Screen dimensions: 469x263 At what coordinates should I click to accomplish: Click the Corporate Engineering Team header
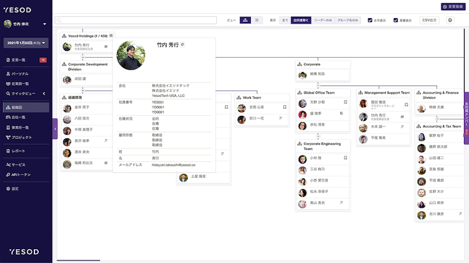tap(323, 146)
